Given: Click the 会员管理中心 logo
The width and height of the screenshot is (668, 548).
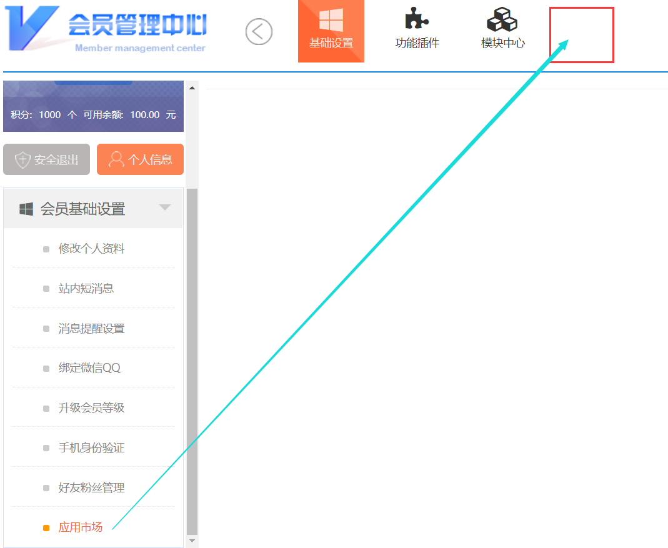Looking at the screenshot, I should pos(106,29).
